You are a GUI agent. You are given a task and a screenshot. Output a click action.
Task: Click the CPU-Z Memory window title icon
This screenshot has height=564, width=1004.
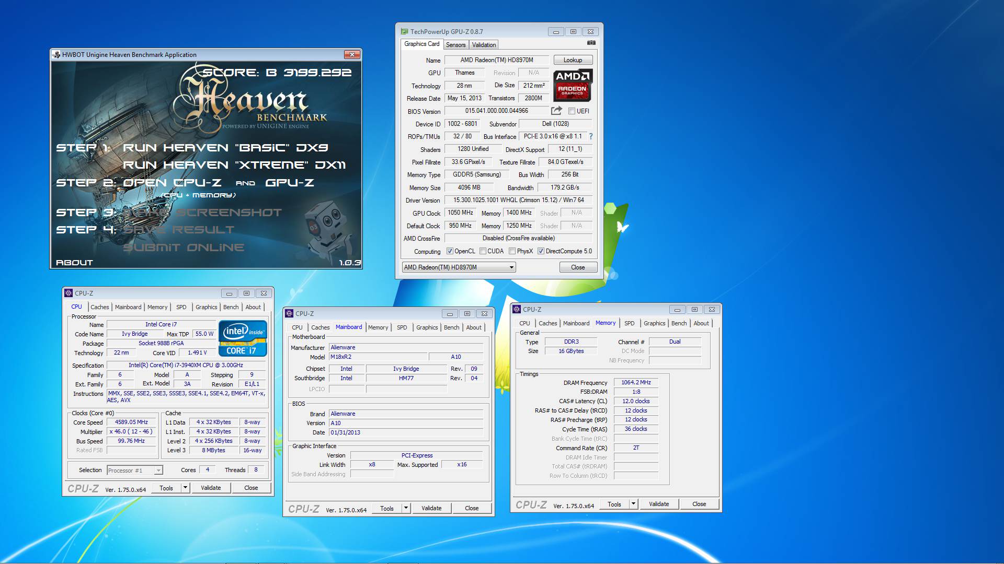point(517,309)
